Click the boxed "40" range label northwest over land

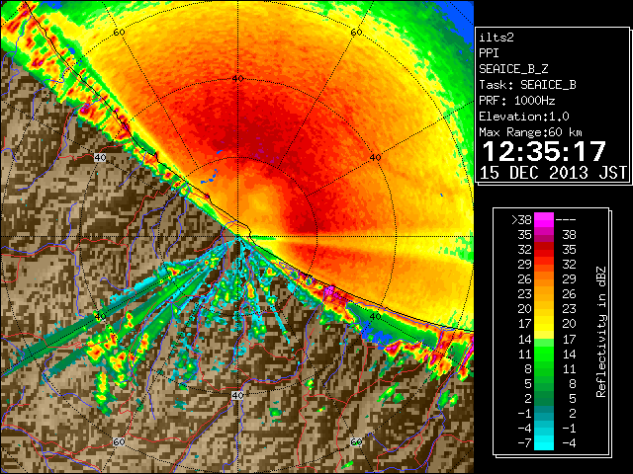point(100,157)
